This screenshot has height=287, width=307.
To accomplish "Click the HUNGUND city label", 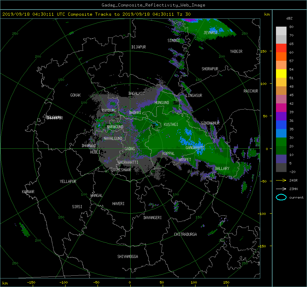I will click(x=162, y=103).
